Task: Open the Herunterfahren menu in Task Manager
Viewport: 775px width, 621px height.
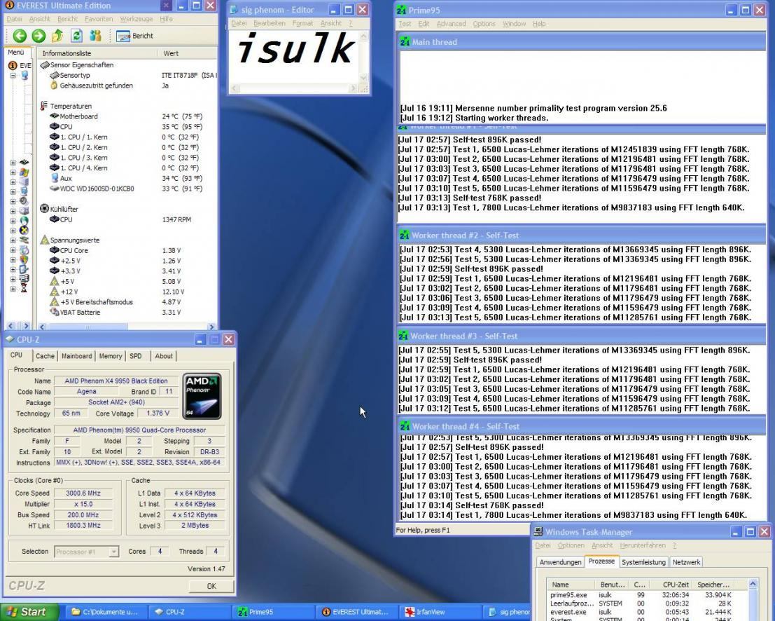Action: (x=643, y=545)
